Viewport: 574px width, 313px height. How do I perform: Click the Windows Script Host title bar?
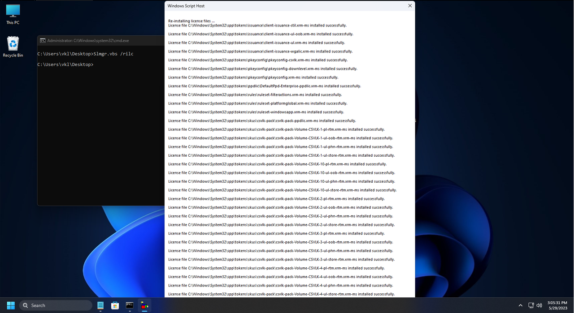[x=290, y=6]
